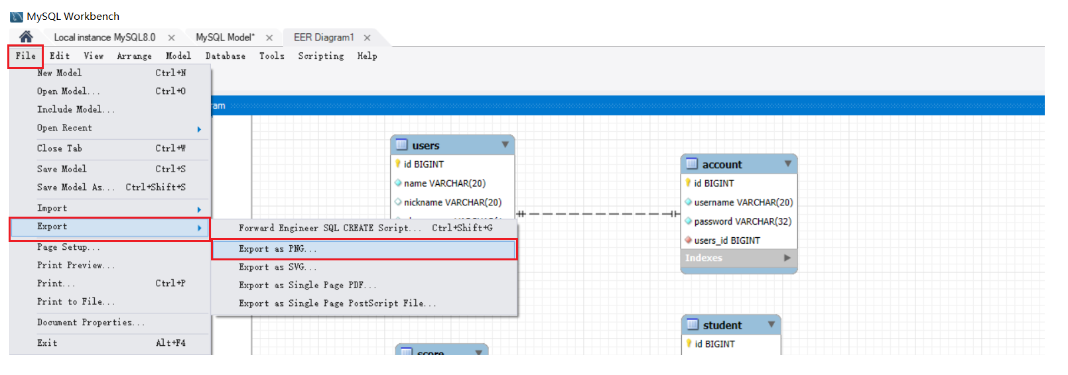Select the student table title
This screenshot has height=375, width=1068.
point(722,325)
